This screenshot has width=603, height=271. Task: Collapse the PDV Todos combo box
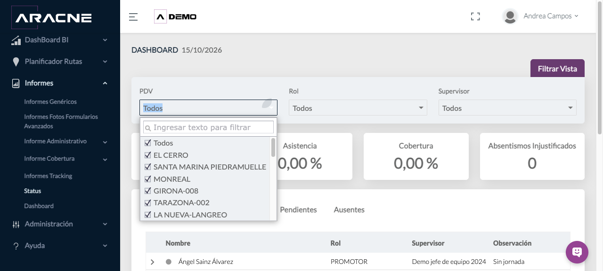coord(208,108)
